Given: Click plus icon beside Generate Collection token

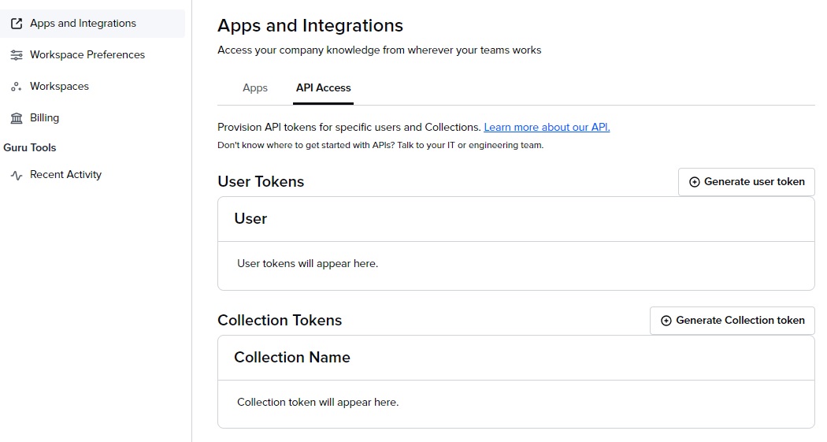Looking at the screenshot, I should (x=666, y=321).
